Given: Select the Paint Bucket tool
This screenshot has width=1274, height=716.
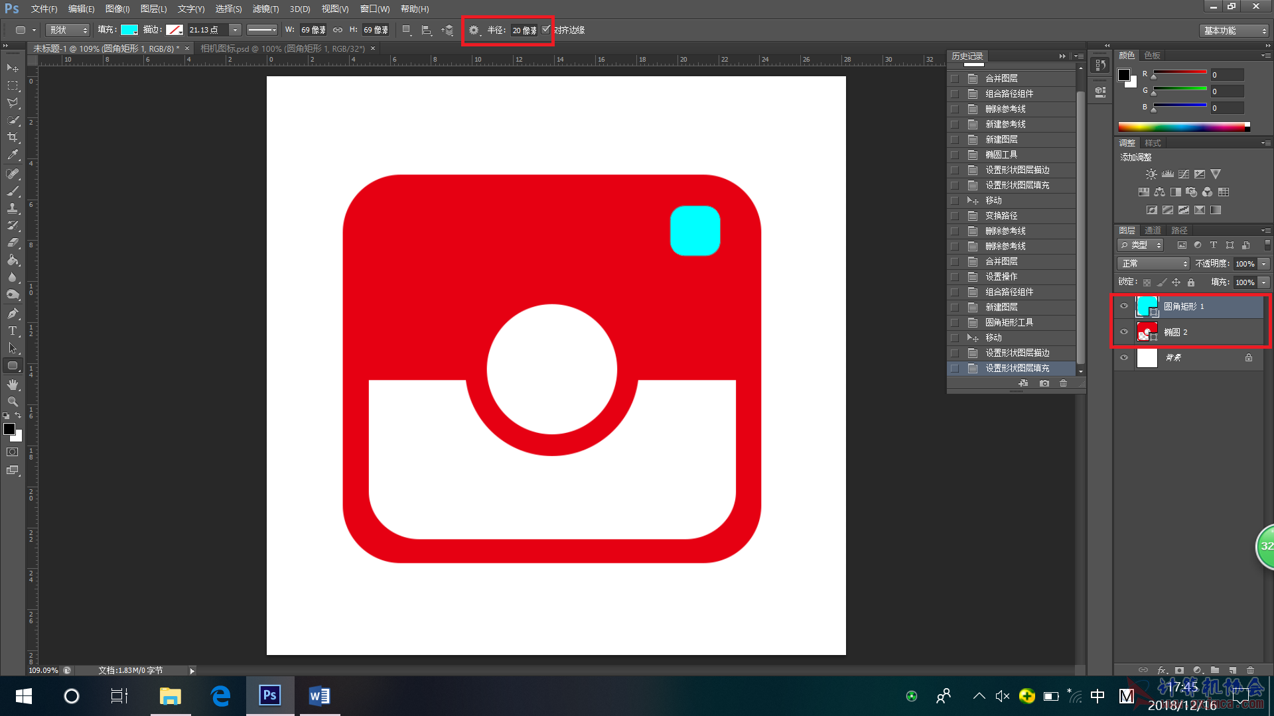Looking at the screenshot, I should pyautogui.click(x=13, y=260).
